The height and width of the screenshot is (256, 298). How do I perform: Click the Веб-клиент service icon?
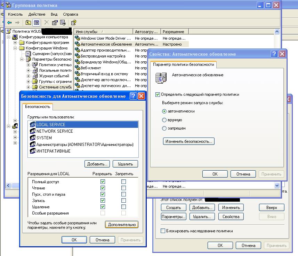(x=77, y=68)
